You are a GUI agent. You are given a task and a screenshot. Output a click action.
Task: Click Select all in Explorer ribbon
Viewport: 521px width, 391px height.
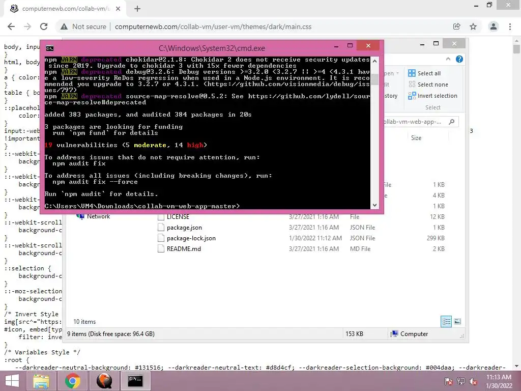[x=425, y=73]
